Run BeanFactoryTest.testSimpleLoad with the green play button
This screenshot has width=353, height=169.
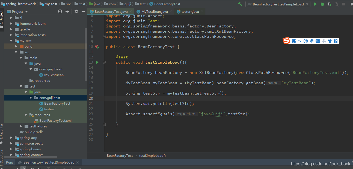(x=315, y=4)
